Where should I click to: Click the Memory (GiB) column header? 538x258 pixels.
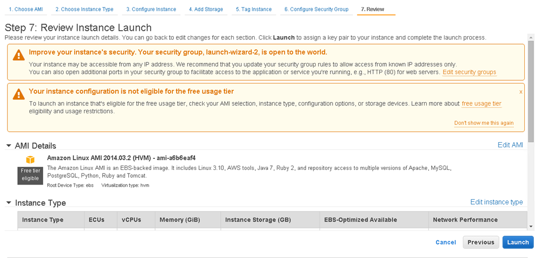[x=188, y=220]
